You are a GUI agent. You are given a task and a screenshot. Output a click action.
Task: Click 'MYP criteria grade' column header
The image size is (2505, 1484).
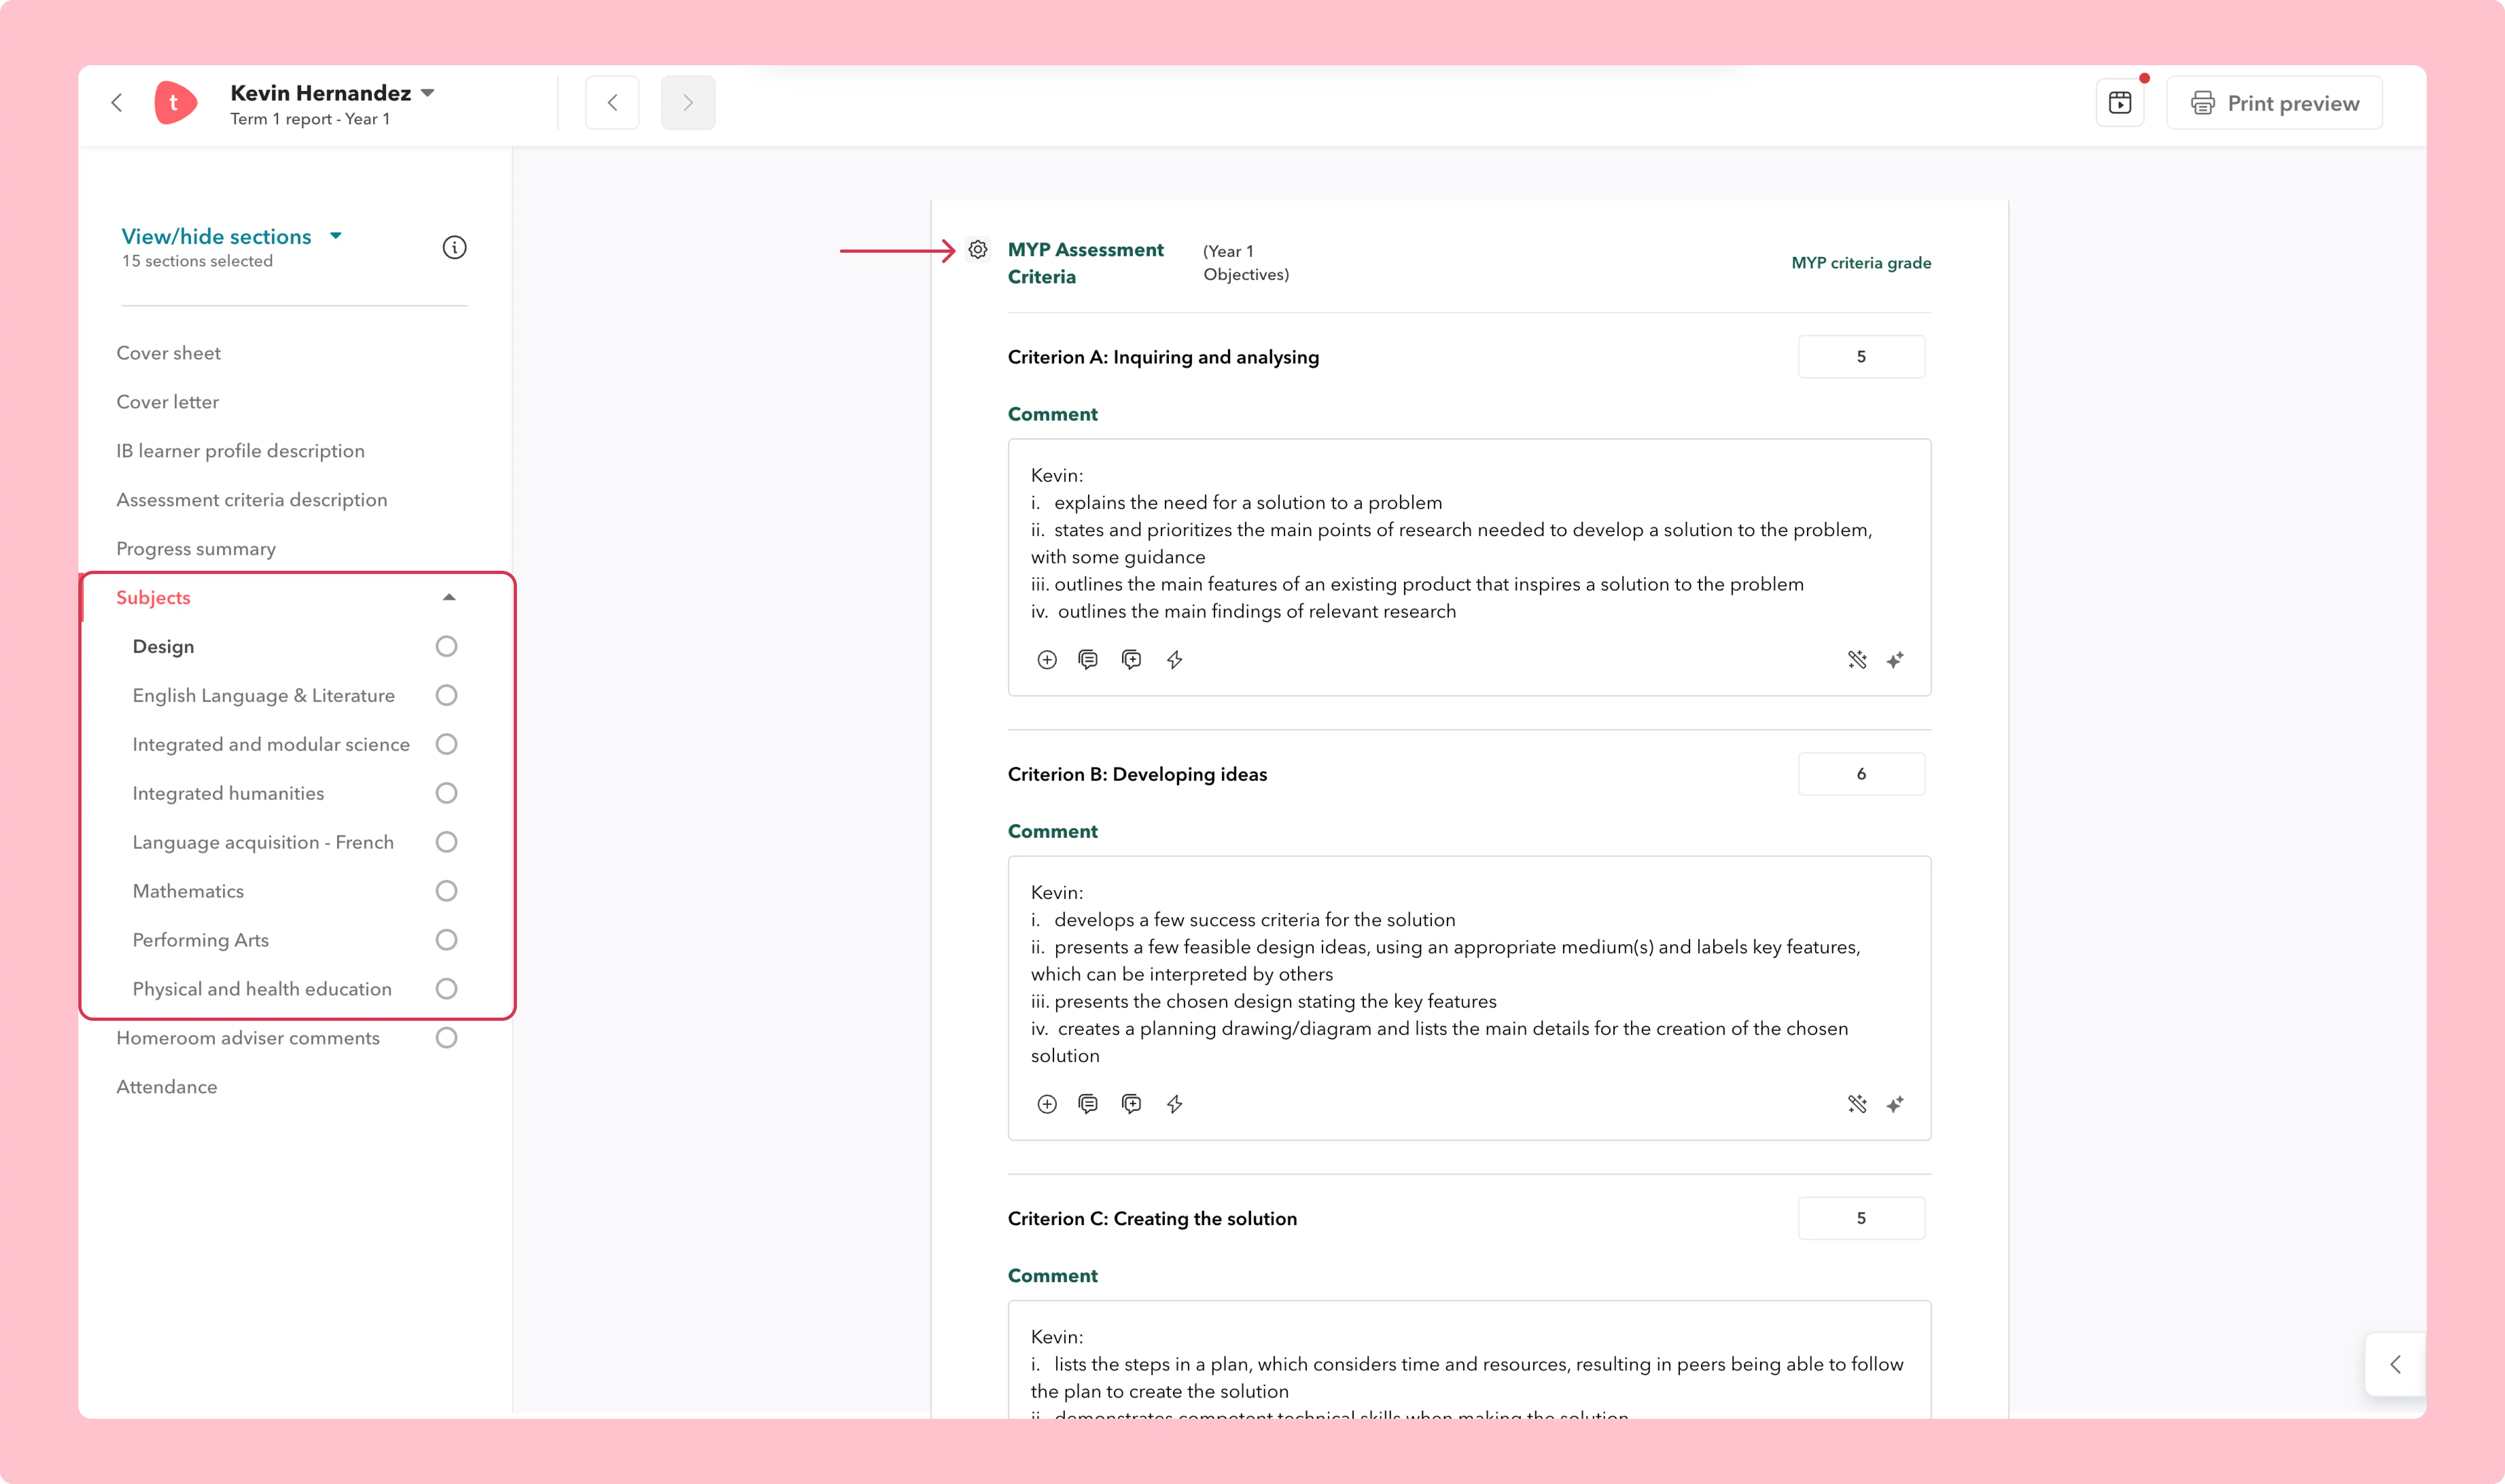[x=1861, y=263]
